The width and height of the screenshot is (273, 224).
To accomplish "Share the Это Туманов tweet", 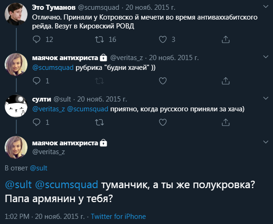I will pyautogui.click(x=225, y=39).
